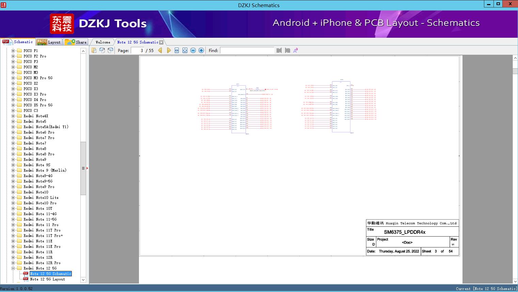Click the DZKJ red logo in banner
518x292 pixels.
tap(62, 24)
